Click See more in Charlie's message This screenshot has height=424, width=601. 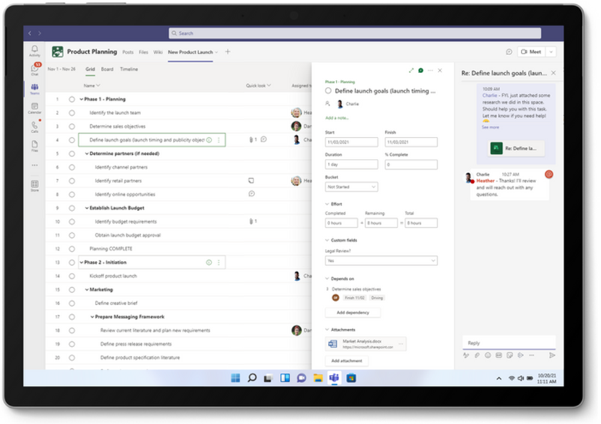point(491,127)
